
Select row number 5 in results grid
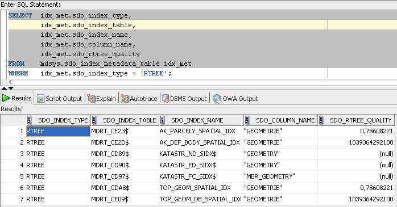click(x=13, y=176)
